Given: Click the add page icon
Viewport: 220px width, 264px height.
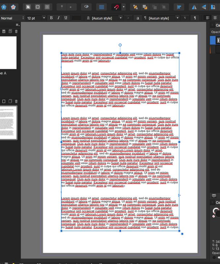Looking at the screenshot, I should (4, 101).
